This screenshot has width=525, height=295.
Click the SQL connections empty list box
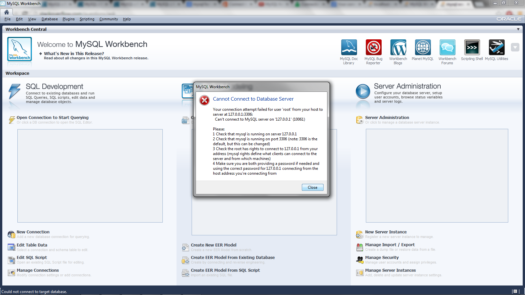coord(90,176)
